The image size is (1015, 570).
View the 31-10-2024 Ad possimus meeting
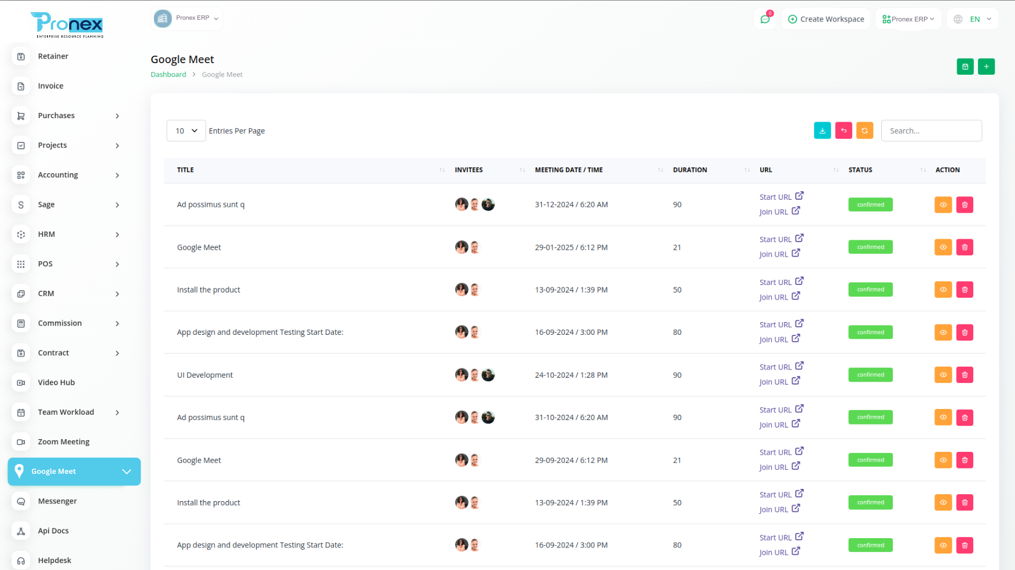tap(943, 418)
